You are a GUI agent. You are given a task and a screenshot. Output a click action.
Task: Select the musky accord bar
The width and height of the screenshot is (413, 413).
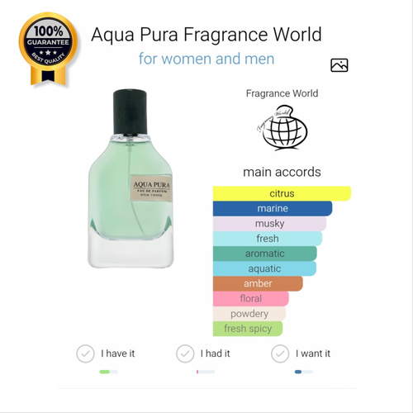point(269,223)
